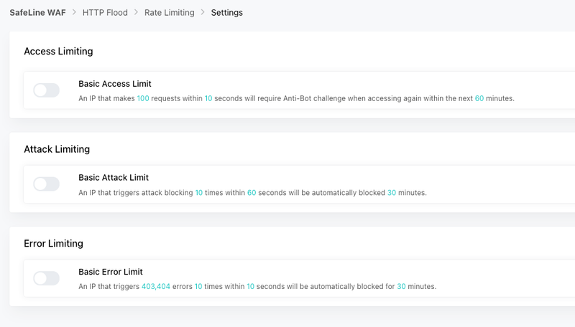This screenshot has width=575, height=327.
Task: Change the 30 minutes error block duration
Action: (401, 286)
